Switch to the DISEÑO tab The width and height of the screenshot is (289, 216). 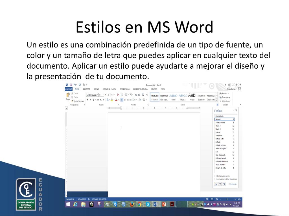pos(96,89)
